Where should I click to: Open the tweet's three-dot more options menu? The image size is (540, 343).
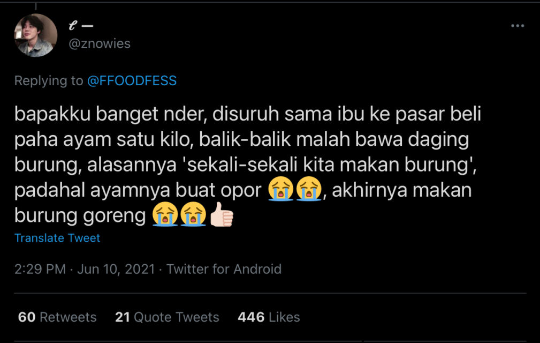point(517,26)
